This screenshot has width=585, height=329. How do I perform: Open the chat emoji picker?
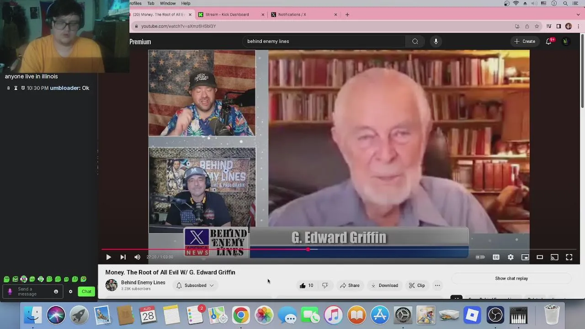pyautogui.click(x=56, y=292)
